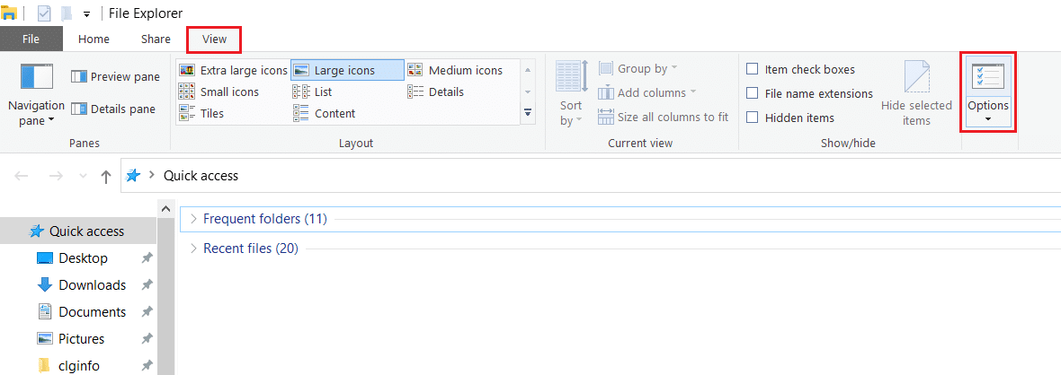Switch to the Share tab

pos(156,39)
